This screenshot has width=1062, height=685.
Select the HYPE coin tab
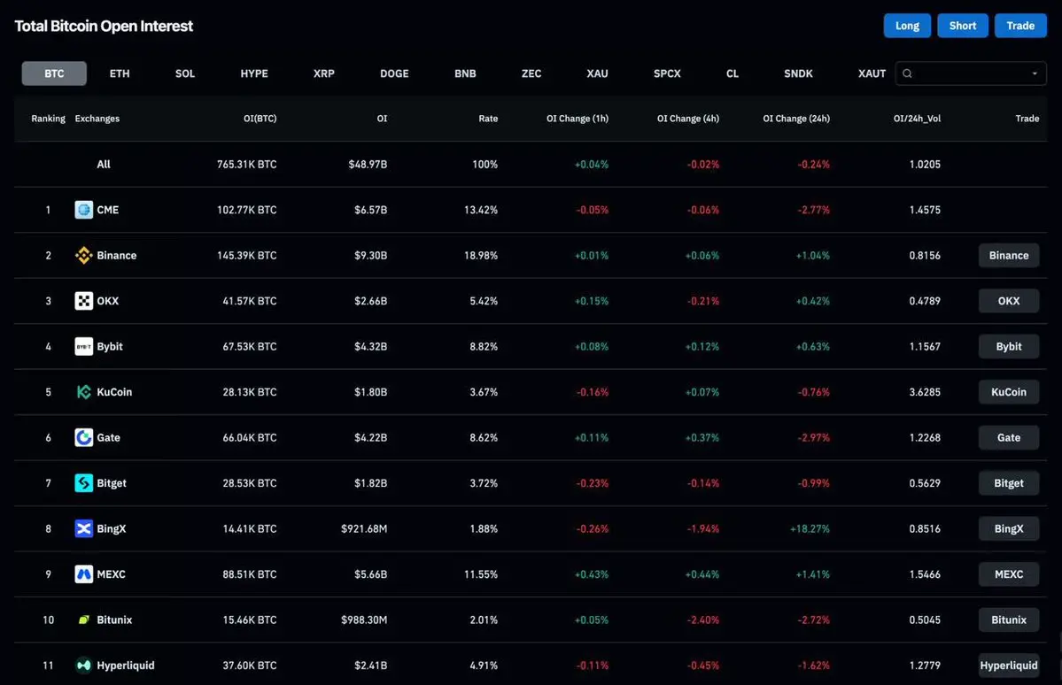pos(254,73)
